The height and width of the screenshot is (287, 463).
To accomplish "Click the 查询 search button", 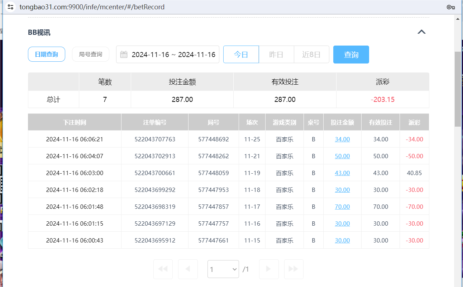I will [351, 54].
